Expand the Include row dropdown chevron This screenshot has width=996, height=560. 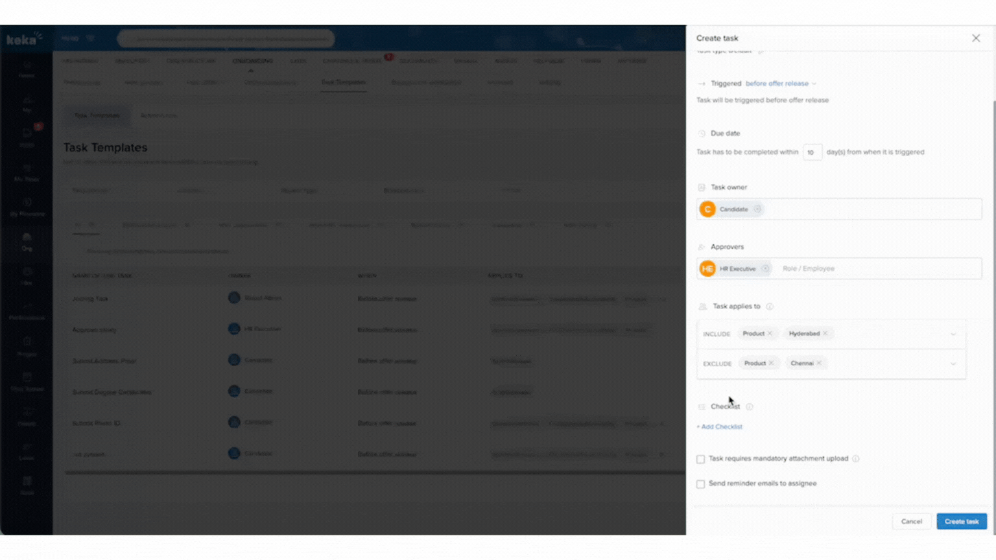tap(953, 334)
